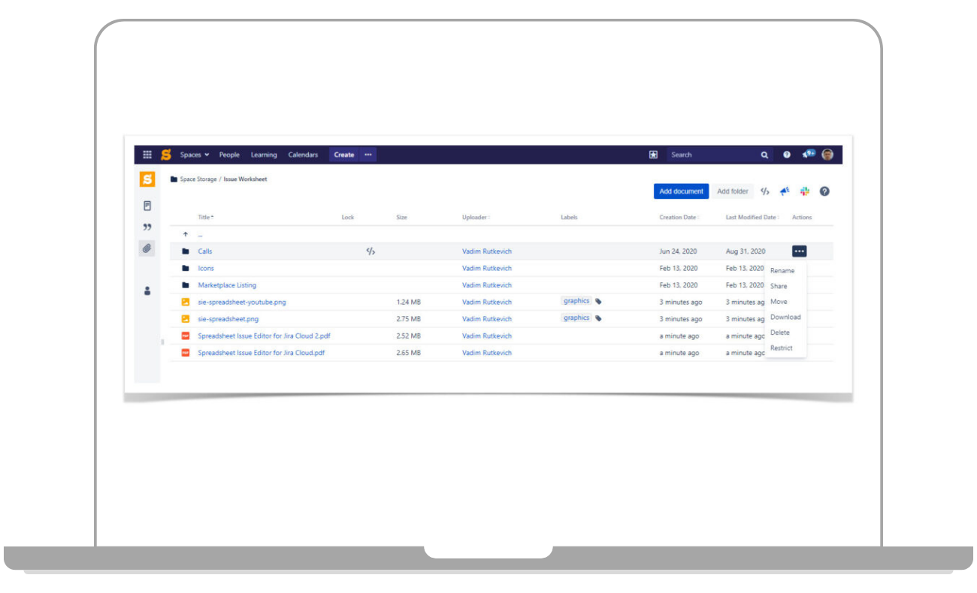The height and width of the screenshot is (593, 977).
Task: Toggle the star icon next to search
Action: point(653,154)
